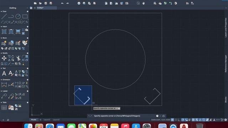The image size is (228, 128).
Task: Toggle ortho mode in status bar
Action: point(179,120)
